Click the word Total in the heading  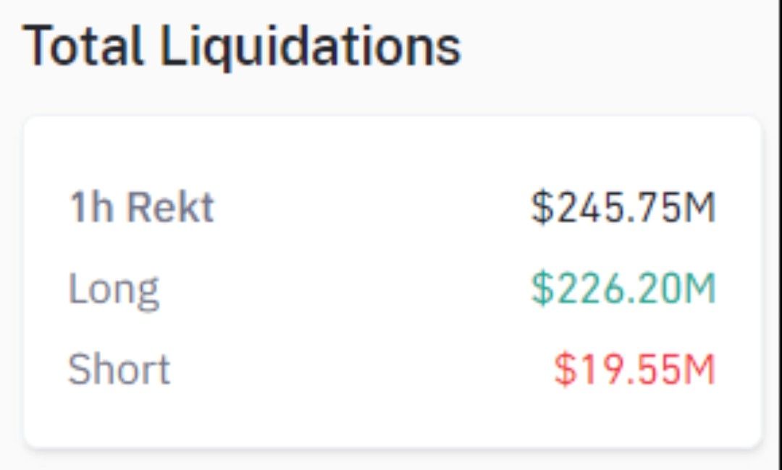pyautogui.click(x=83, y=46)
